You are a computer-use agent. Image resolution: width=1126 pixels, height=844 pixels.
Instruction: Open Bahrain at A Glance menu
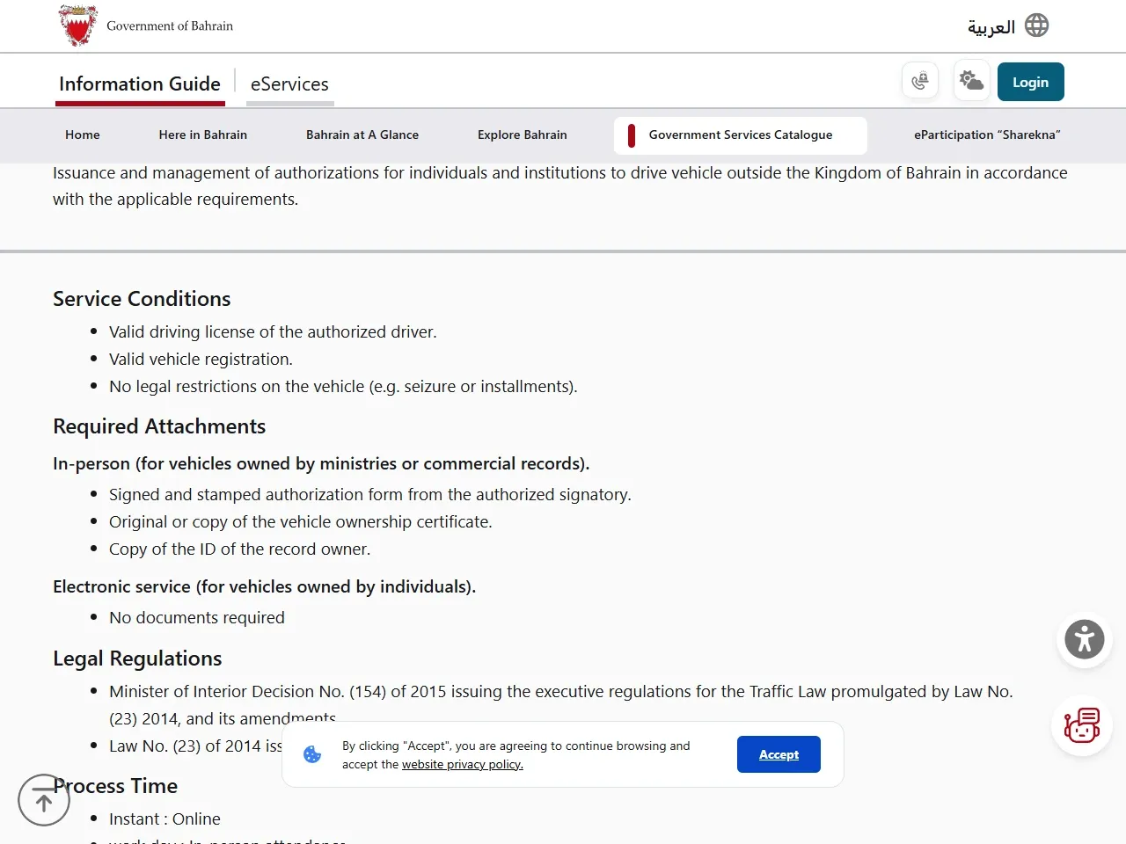(x=362, y=135)
